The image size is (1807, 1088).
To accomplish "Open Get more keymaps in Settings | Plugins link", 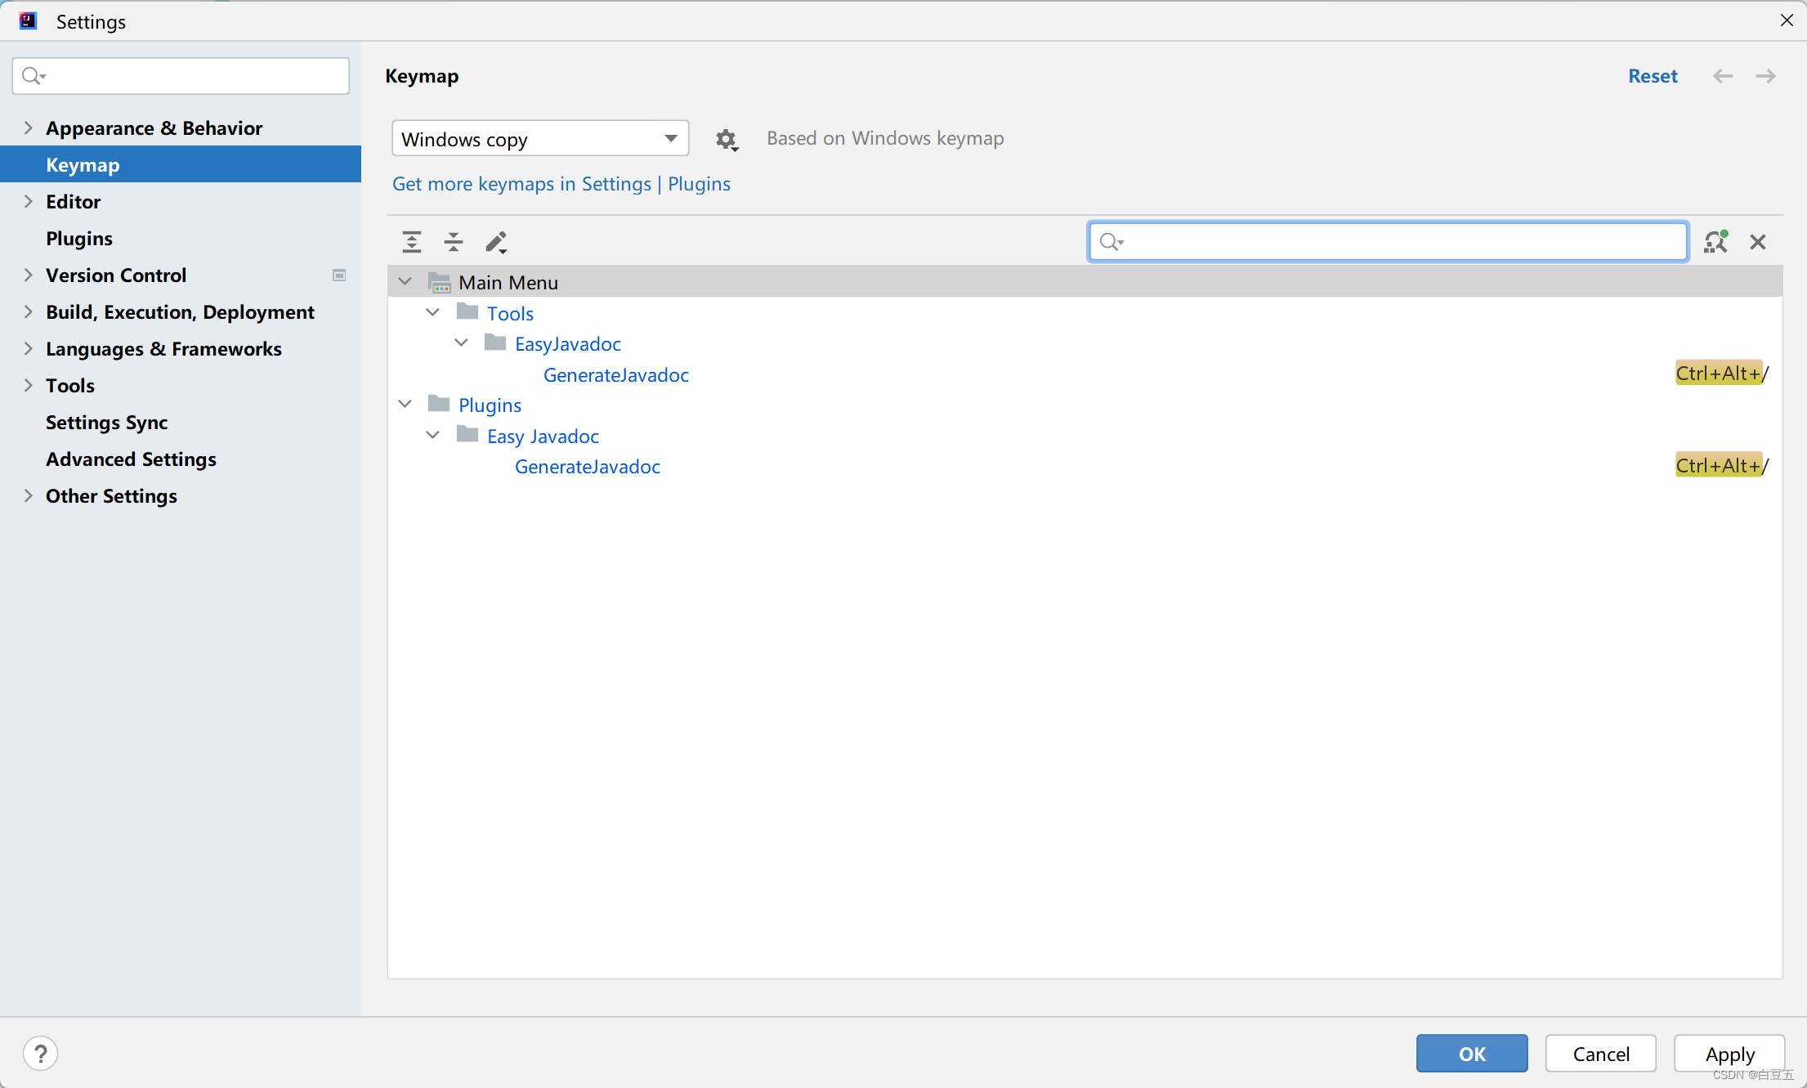I will coord(561,184).
